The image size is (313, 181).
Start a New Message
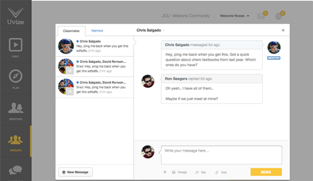click(x=75, y=172)
